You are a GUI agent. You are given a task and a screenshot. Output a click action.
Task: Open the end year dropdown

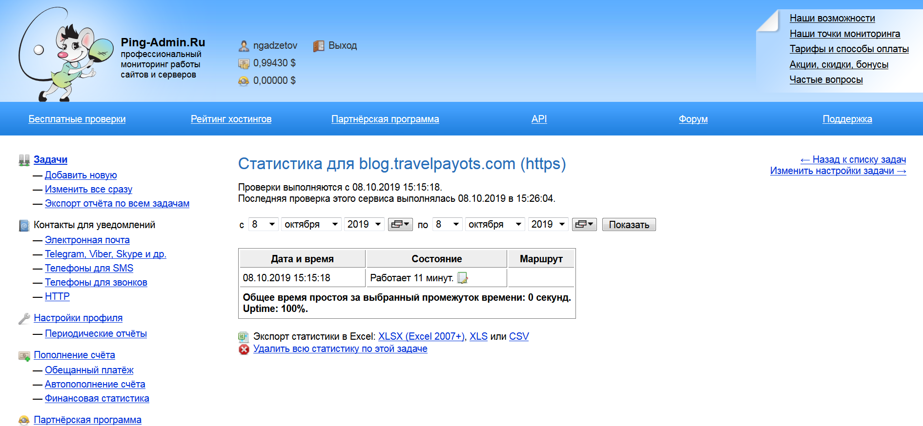pyautogui.click(x=548, y=224)
